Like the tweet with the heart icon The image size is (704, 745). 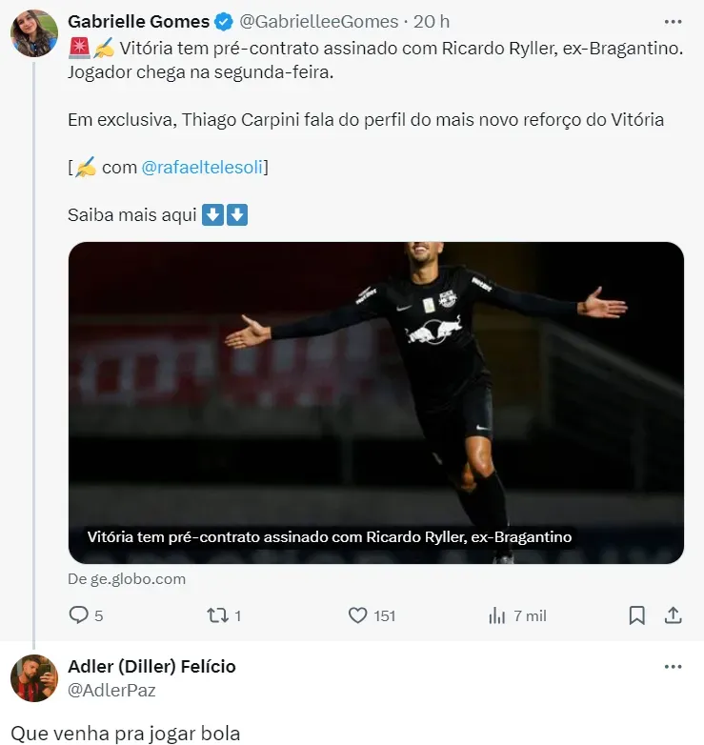click(x=358, y=615)
